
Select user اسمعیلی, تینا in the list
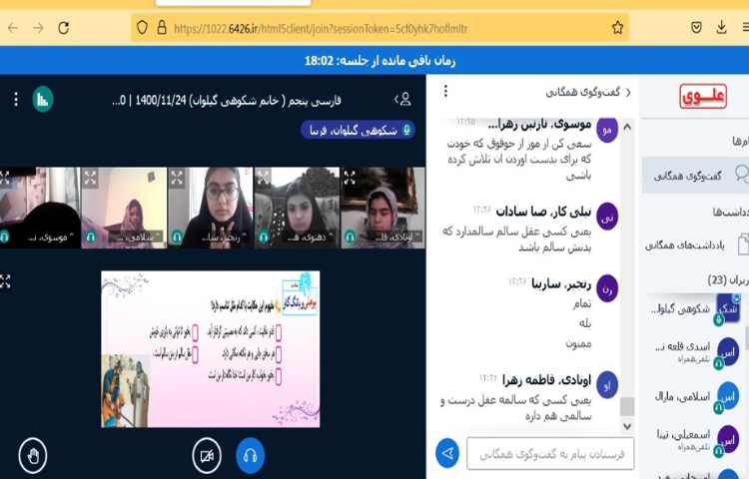click(695, 439)
